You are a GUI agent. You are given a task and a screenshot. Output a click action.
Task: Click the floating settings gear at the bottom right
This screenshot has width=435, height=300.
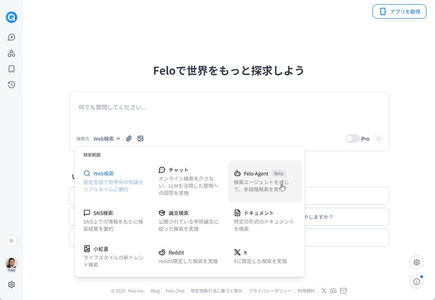pyautogui.click(x=417, y=262)
